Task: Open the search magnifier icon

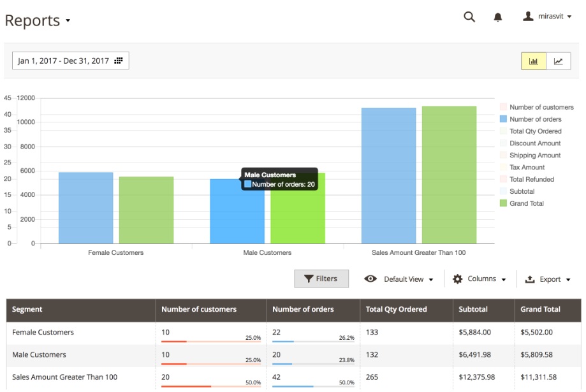Action: [469, 17]
